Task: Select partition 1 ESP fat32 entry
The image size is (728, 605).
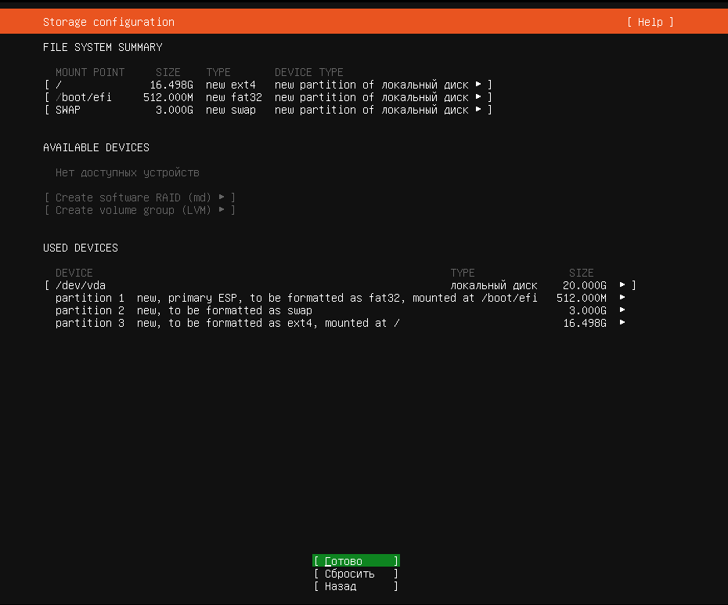Action: [296, 298]
